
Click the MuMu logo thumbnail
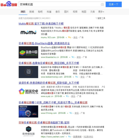click(x=28, y=32)
